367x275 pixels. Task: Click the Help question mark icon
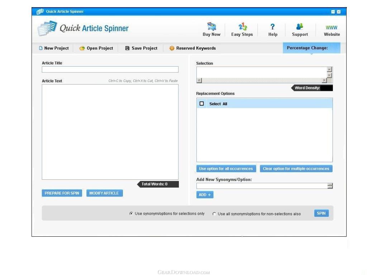272,26
